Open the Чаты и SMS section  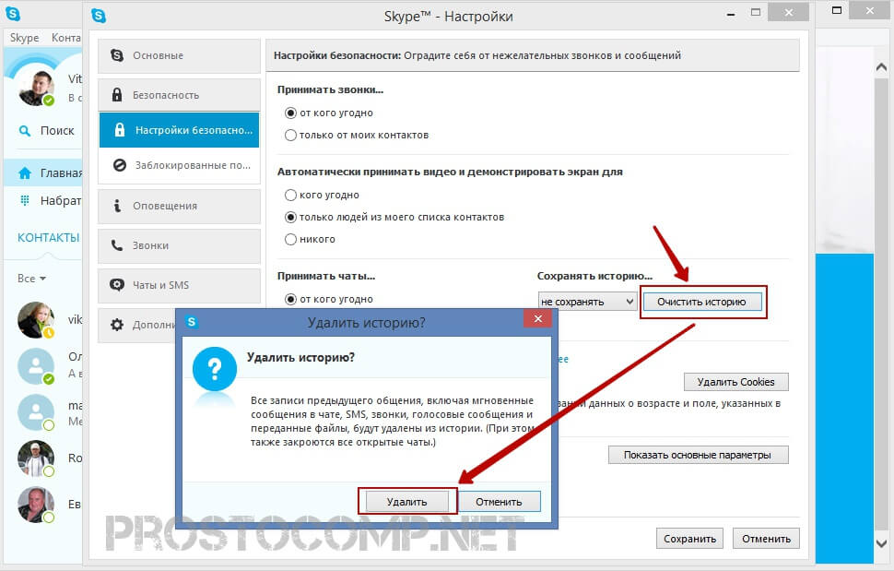click(x=179, y=285)
